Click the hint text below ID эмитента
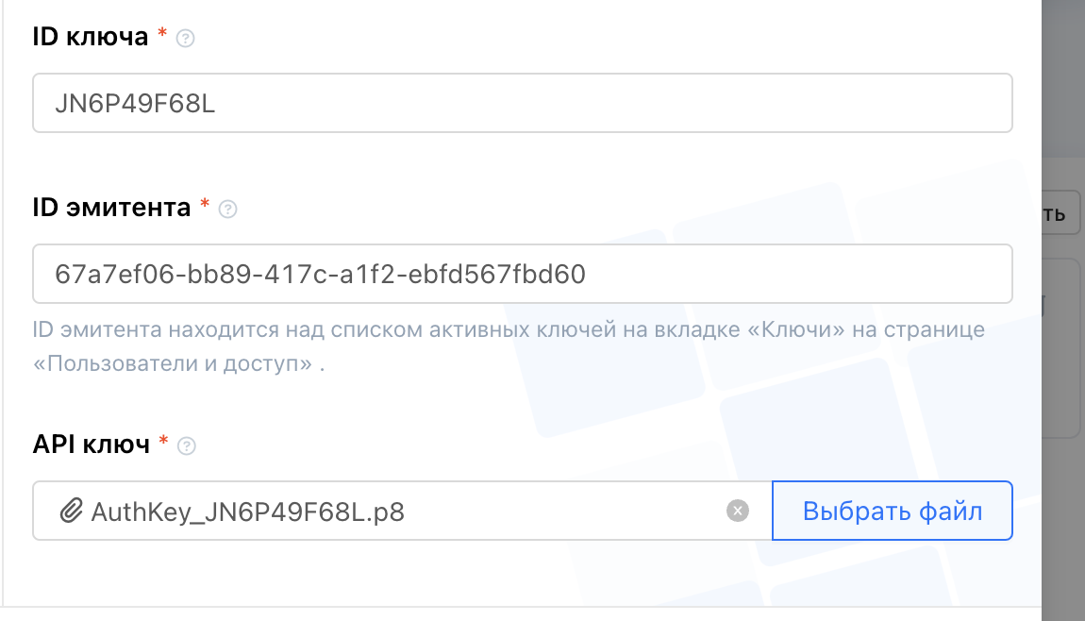The height and width of the screenshot is (621, 1085). coord(509,346)
